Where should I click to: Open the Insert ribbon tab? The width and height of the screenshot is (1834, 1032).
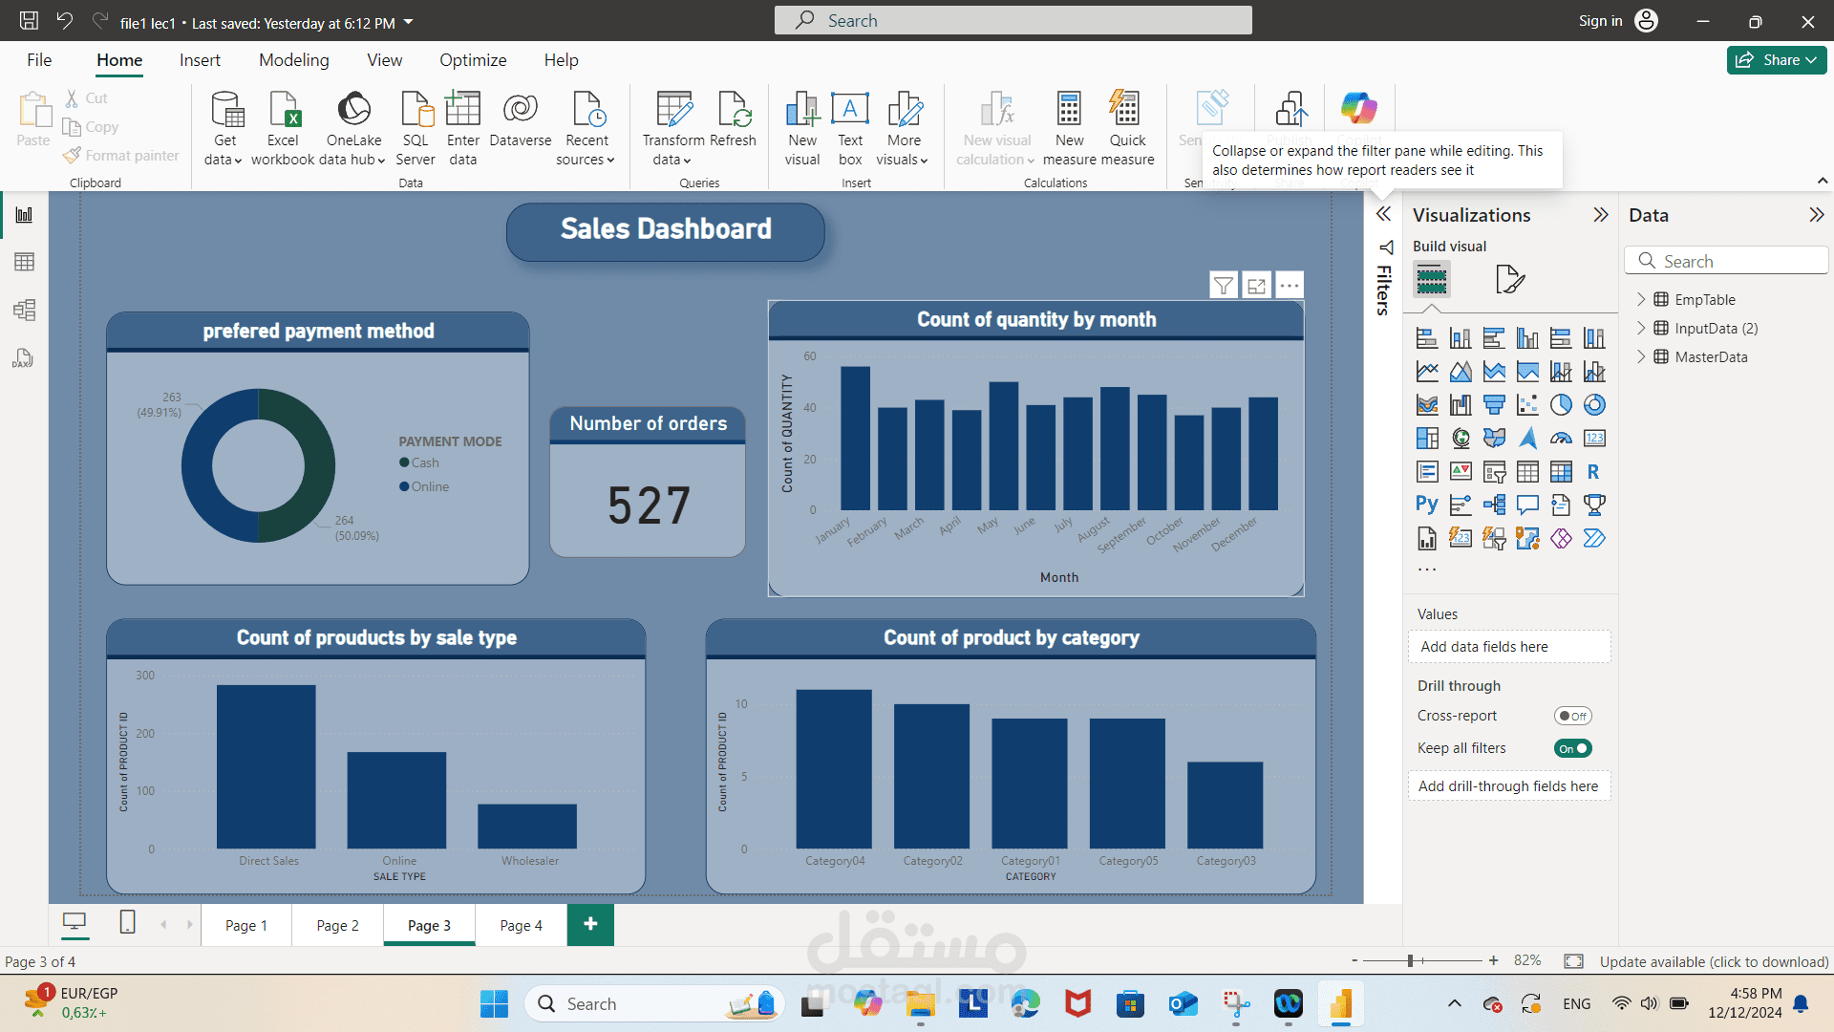coord(200,60)
